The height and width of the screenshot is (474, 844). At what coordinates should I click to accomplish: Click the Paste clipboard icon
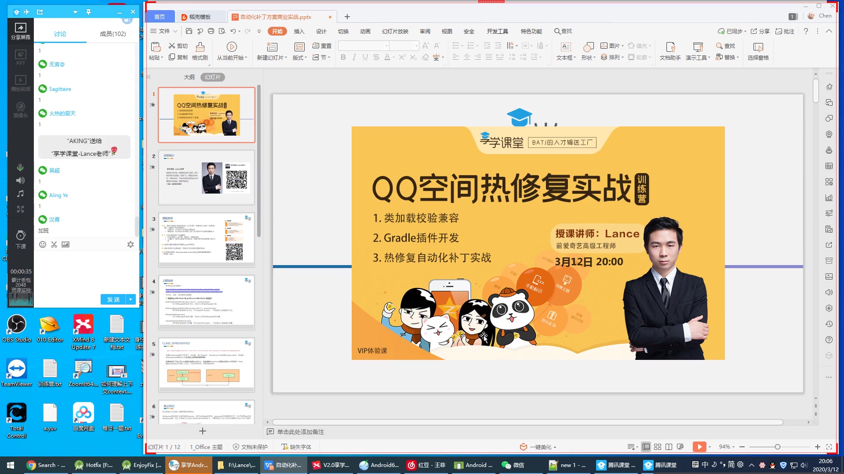click(155, 47)
